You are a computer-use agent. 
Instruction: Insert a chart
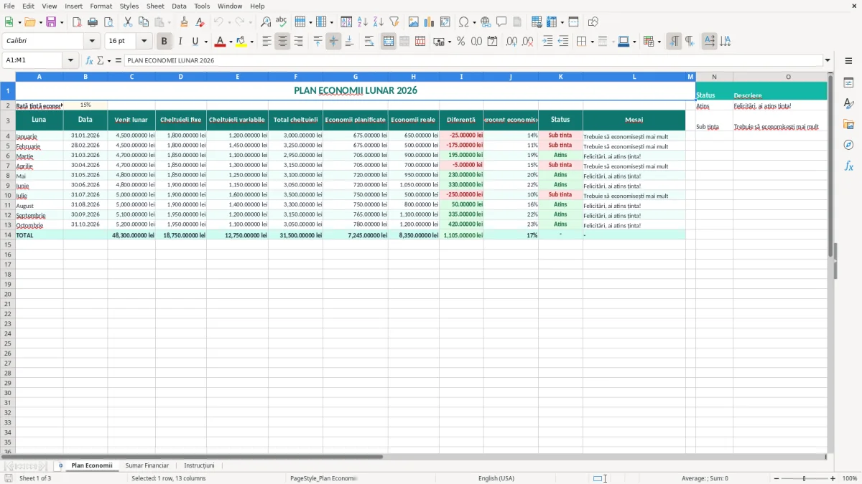tap(430, 22)
